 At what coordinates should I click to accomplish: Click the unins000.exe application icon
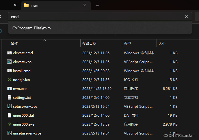[x=10, y=124]
